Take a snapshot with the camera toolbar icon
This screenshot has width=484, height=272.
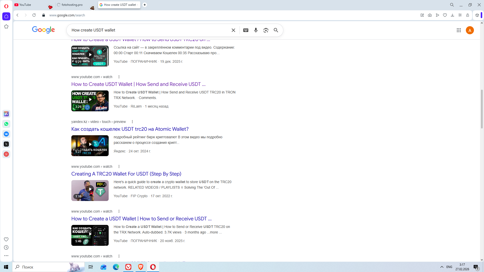(x=430, y=15)
